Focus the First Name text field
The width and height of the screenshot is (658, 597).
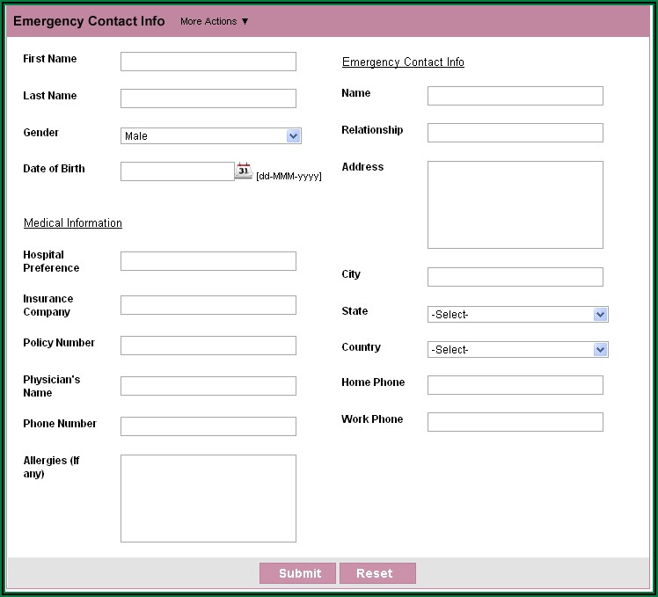pos(208,62)
